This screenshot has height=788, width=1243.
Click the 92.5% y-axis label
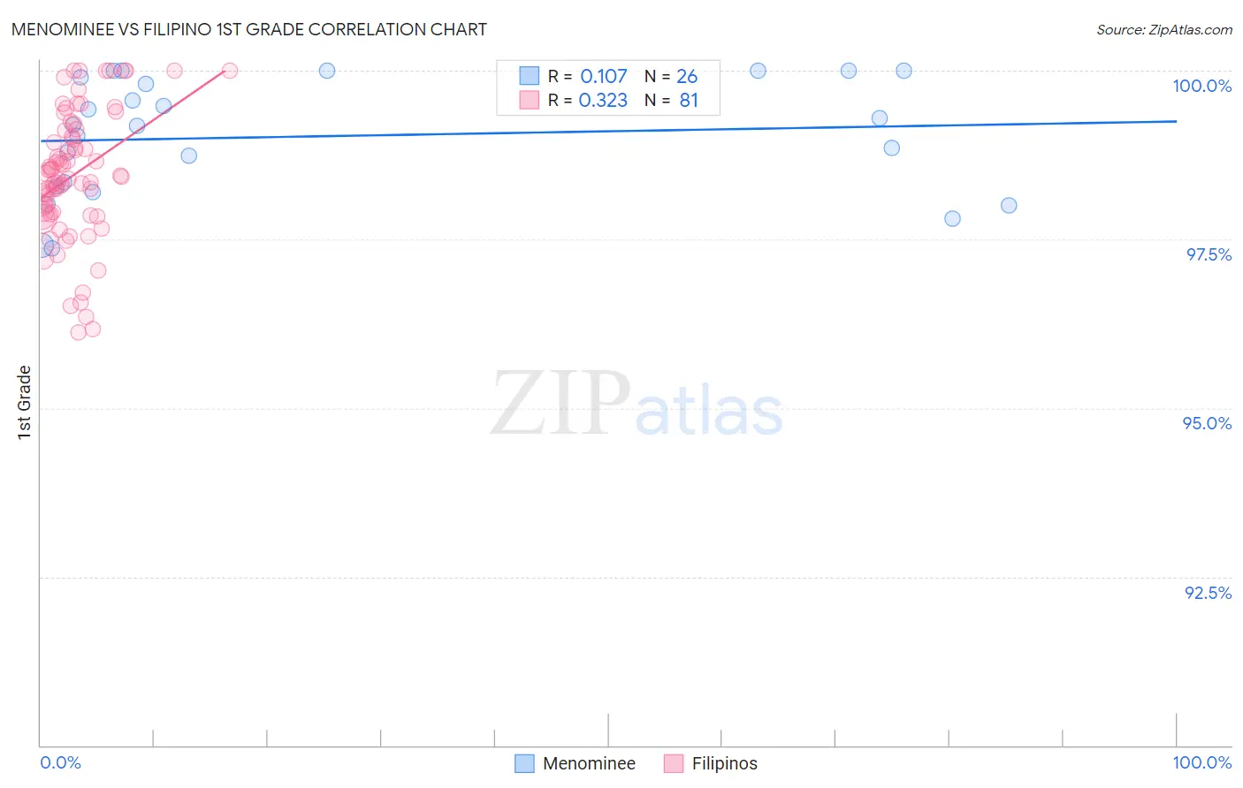click(x=1209, y=593)
